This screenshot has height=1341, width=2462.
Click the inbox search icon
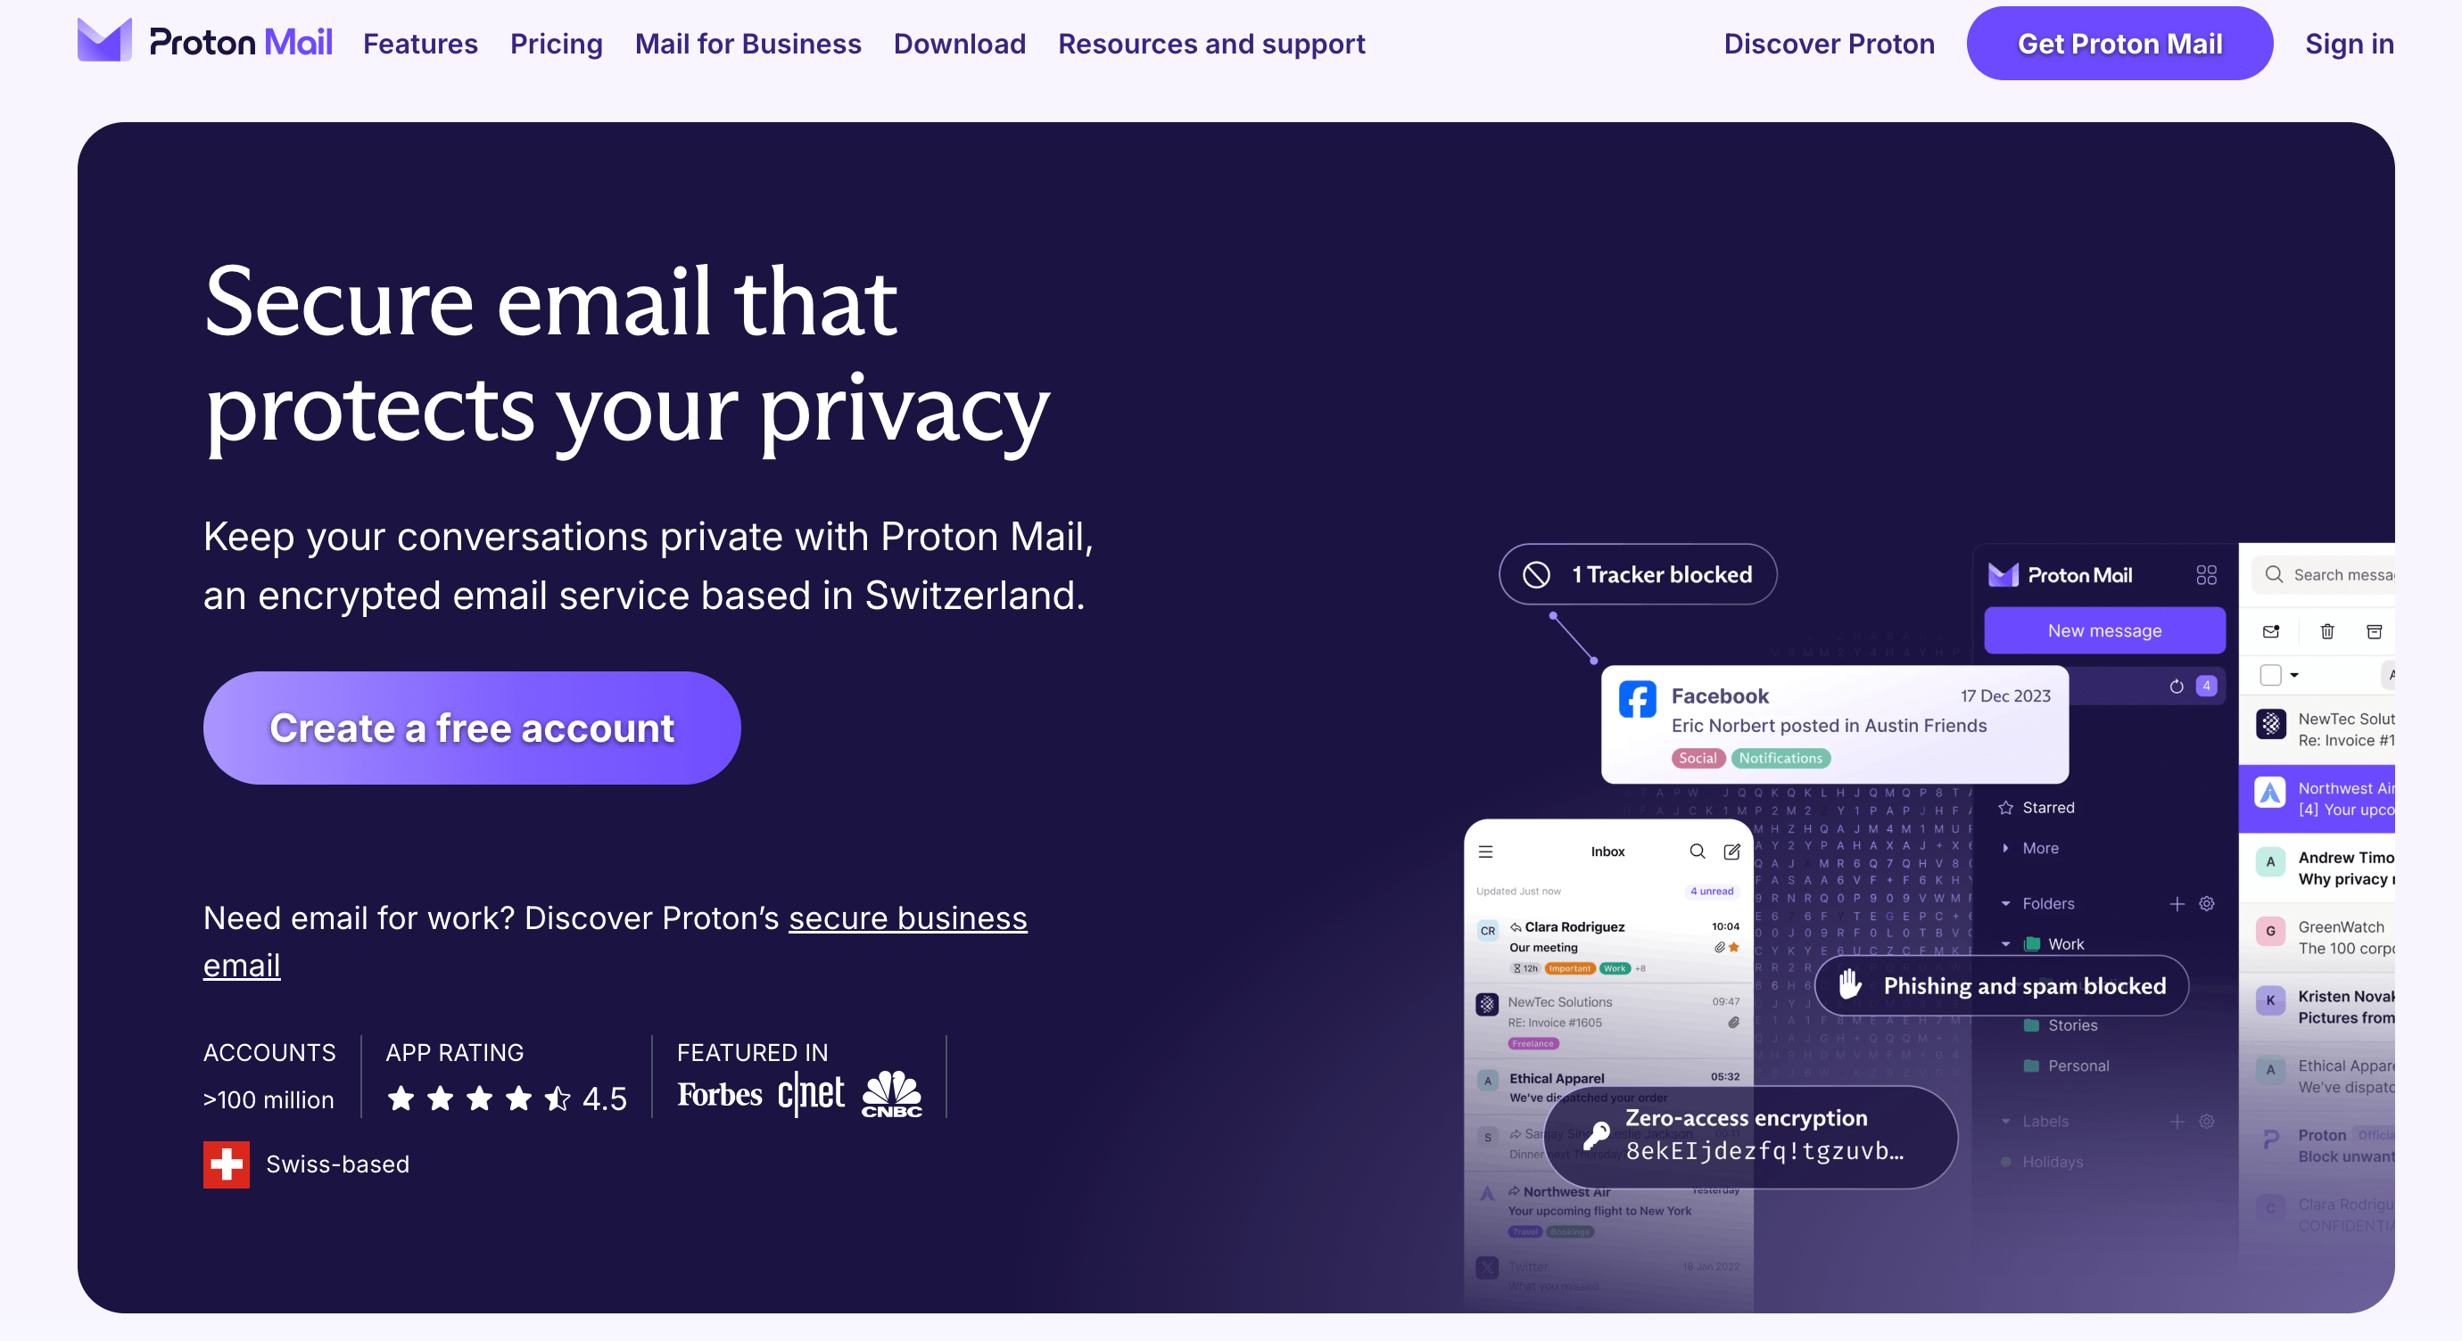[1696, 851]
